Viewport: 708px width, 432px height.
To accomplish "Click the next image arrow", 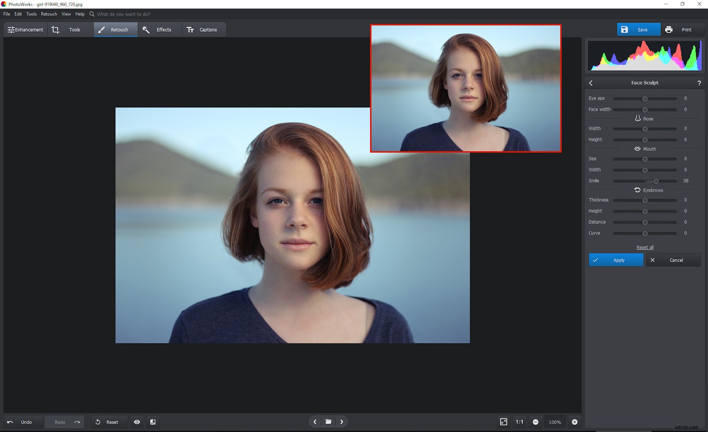I will click(x=342, y=422).
